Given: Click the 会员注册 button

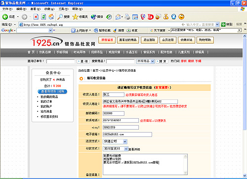Looking at the screenshot, I should tap(168, 40).
